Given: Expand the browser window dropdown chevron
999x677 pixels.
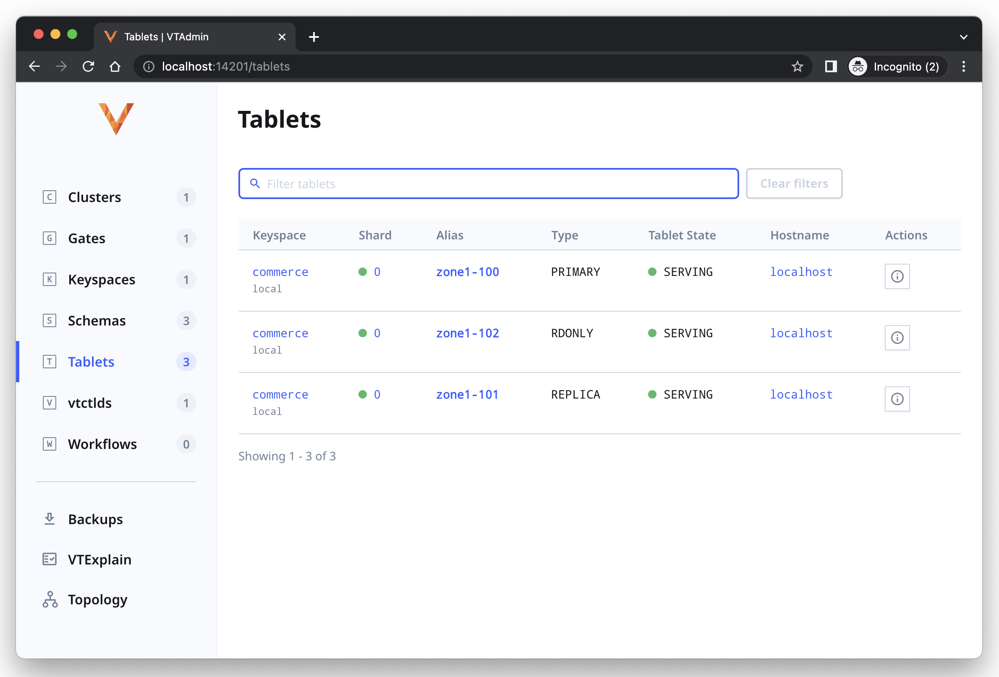Looking at the screenshot, I should [x=964, y=37].
